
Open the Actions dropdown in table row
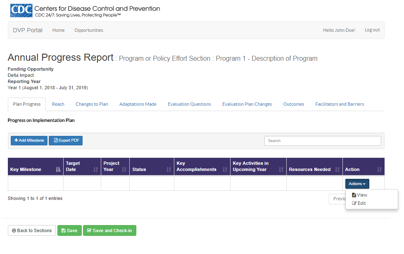click(x=357, y=184)
